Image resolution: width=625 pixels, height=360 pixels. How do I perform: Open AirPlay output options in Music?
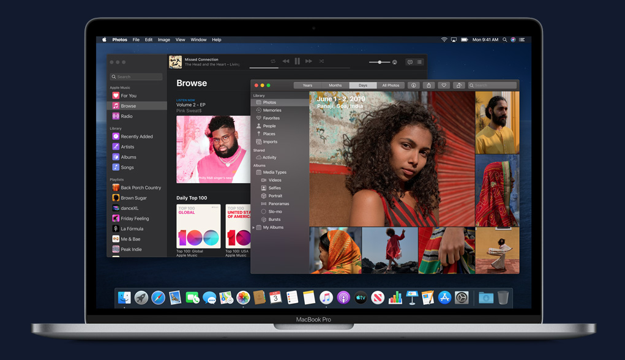pyautogui.click(x=395, y=62)
